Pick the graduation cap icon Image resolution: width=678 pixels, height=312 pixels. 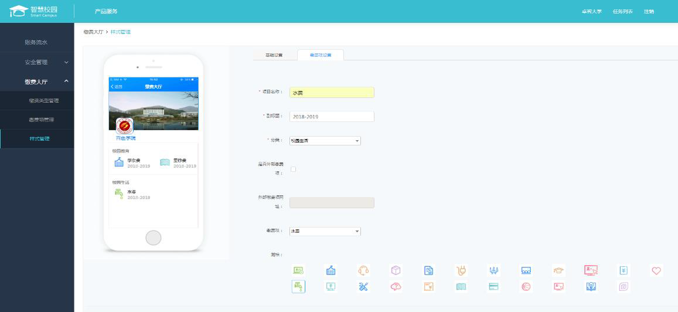coord(558,270)
